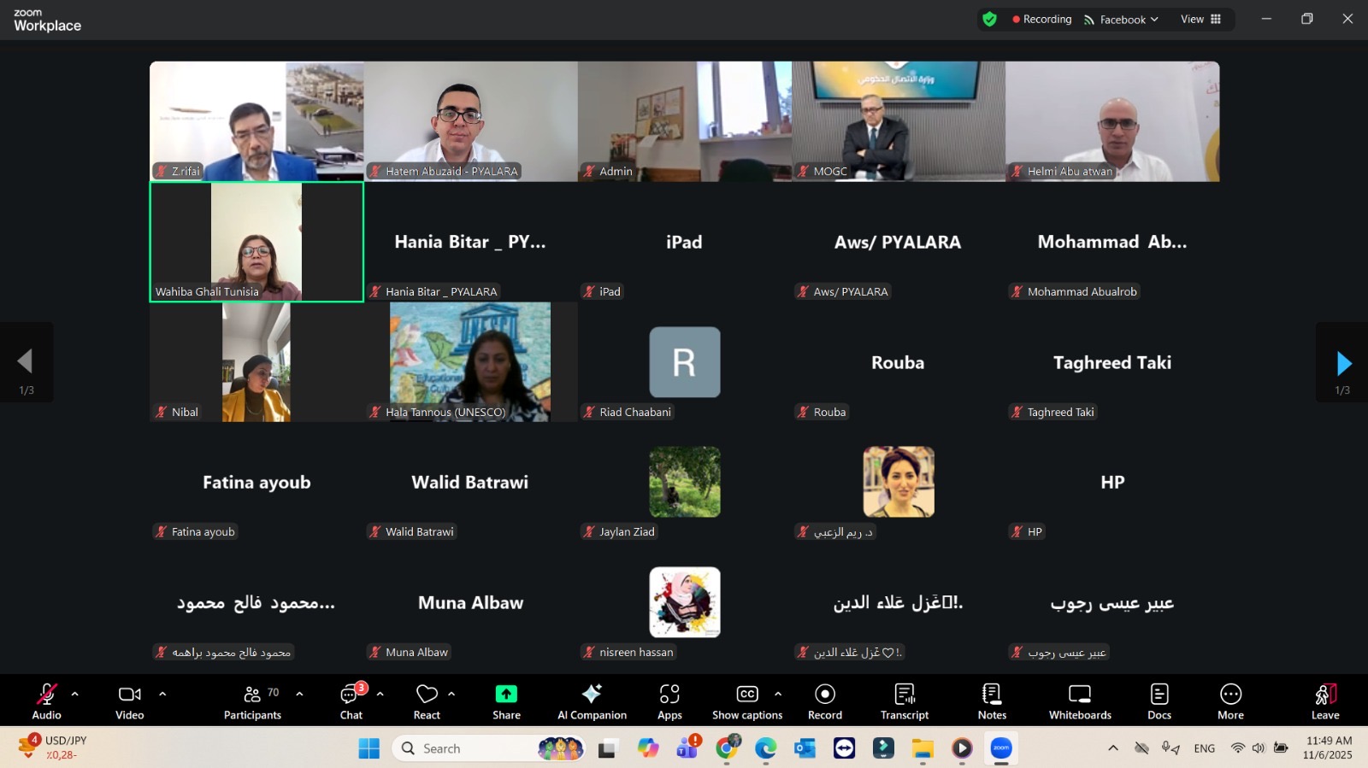
Task: Open the More options menu
Action: pyautogui.click(x=1230, y=701)
